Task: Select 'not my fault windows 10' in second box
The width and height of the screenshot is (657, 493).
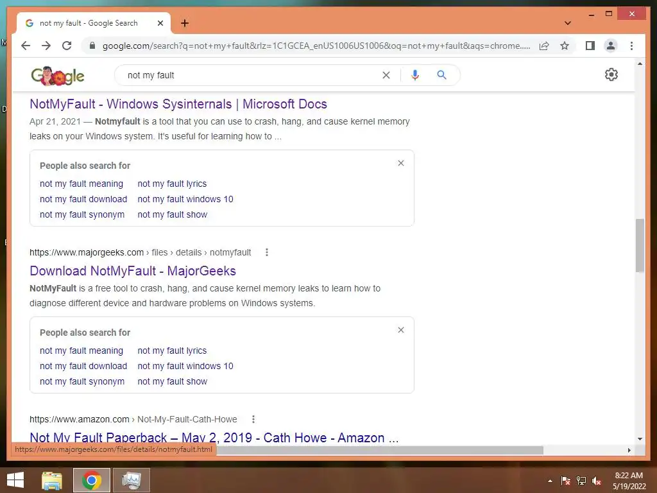Action: tap(185, 366)
